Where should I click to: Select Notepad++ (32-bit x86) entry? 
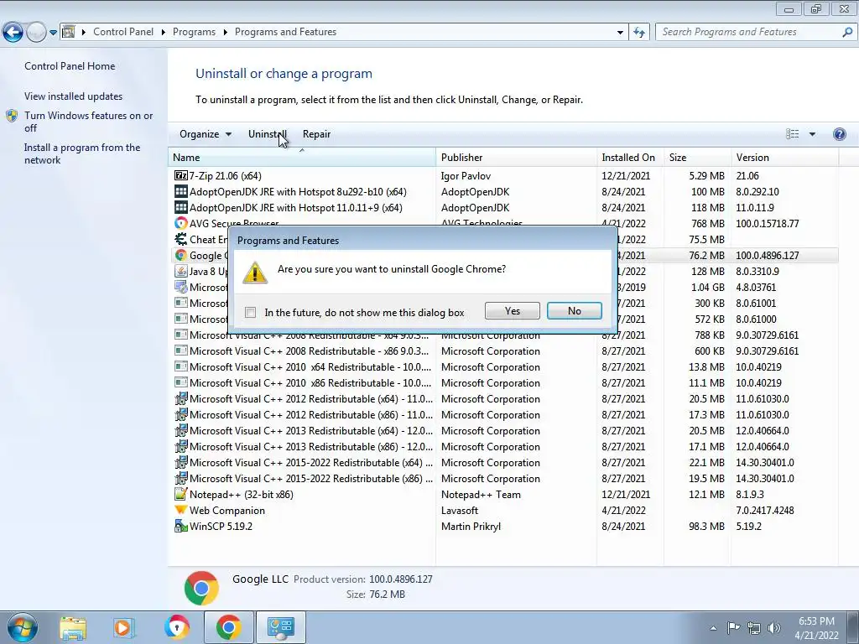[503, 494]
